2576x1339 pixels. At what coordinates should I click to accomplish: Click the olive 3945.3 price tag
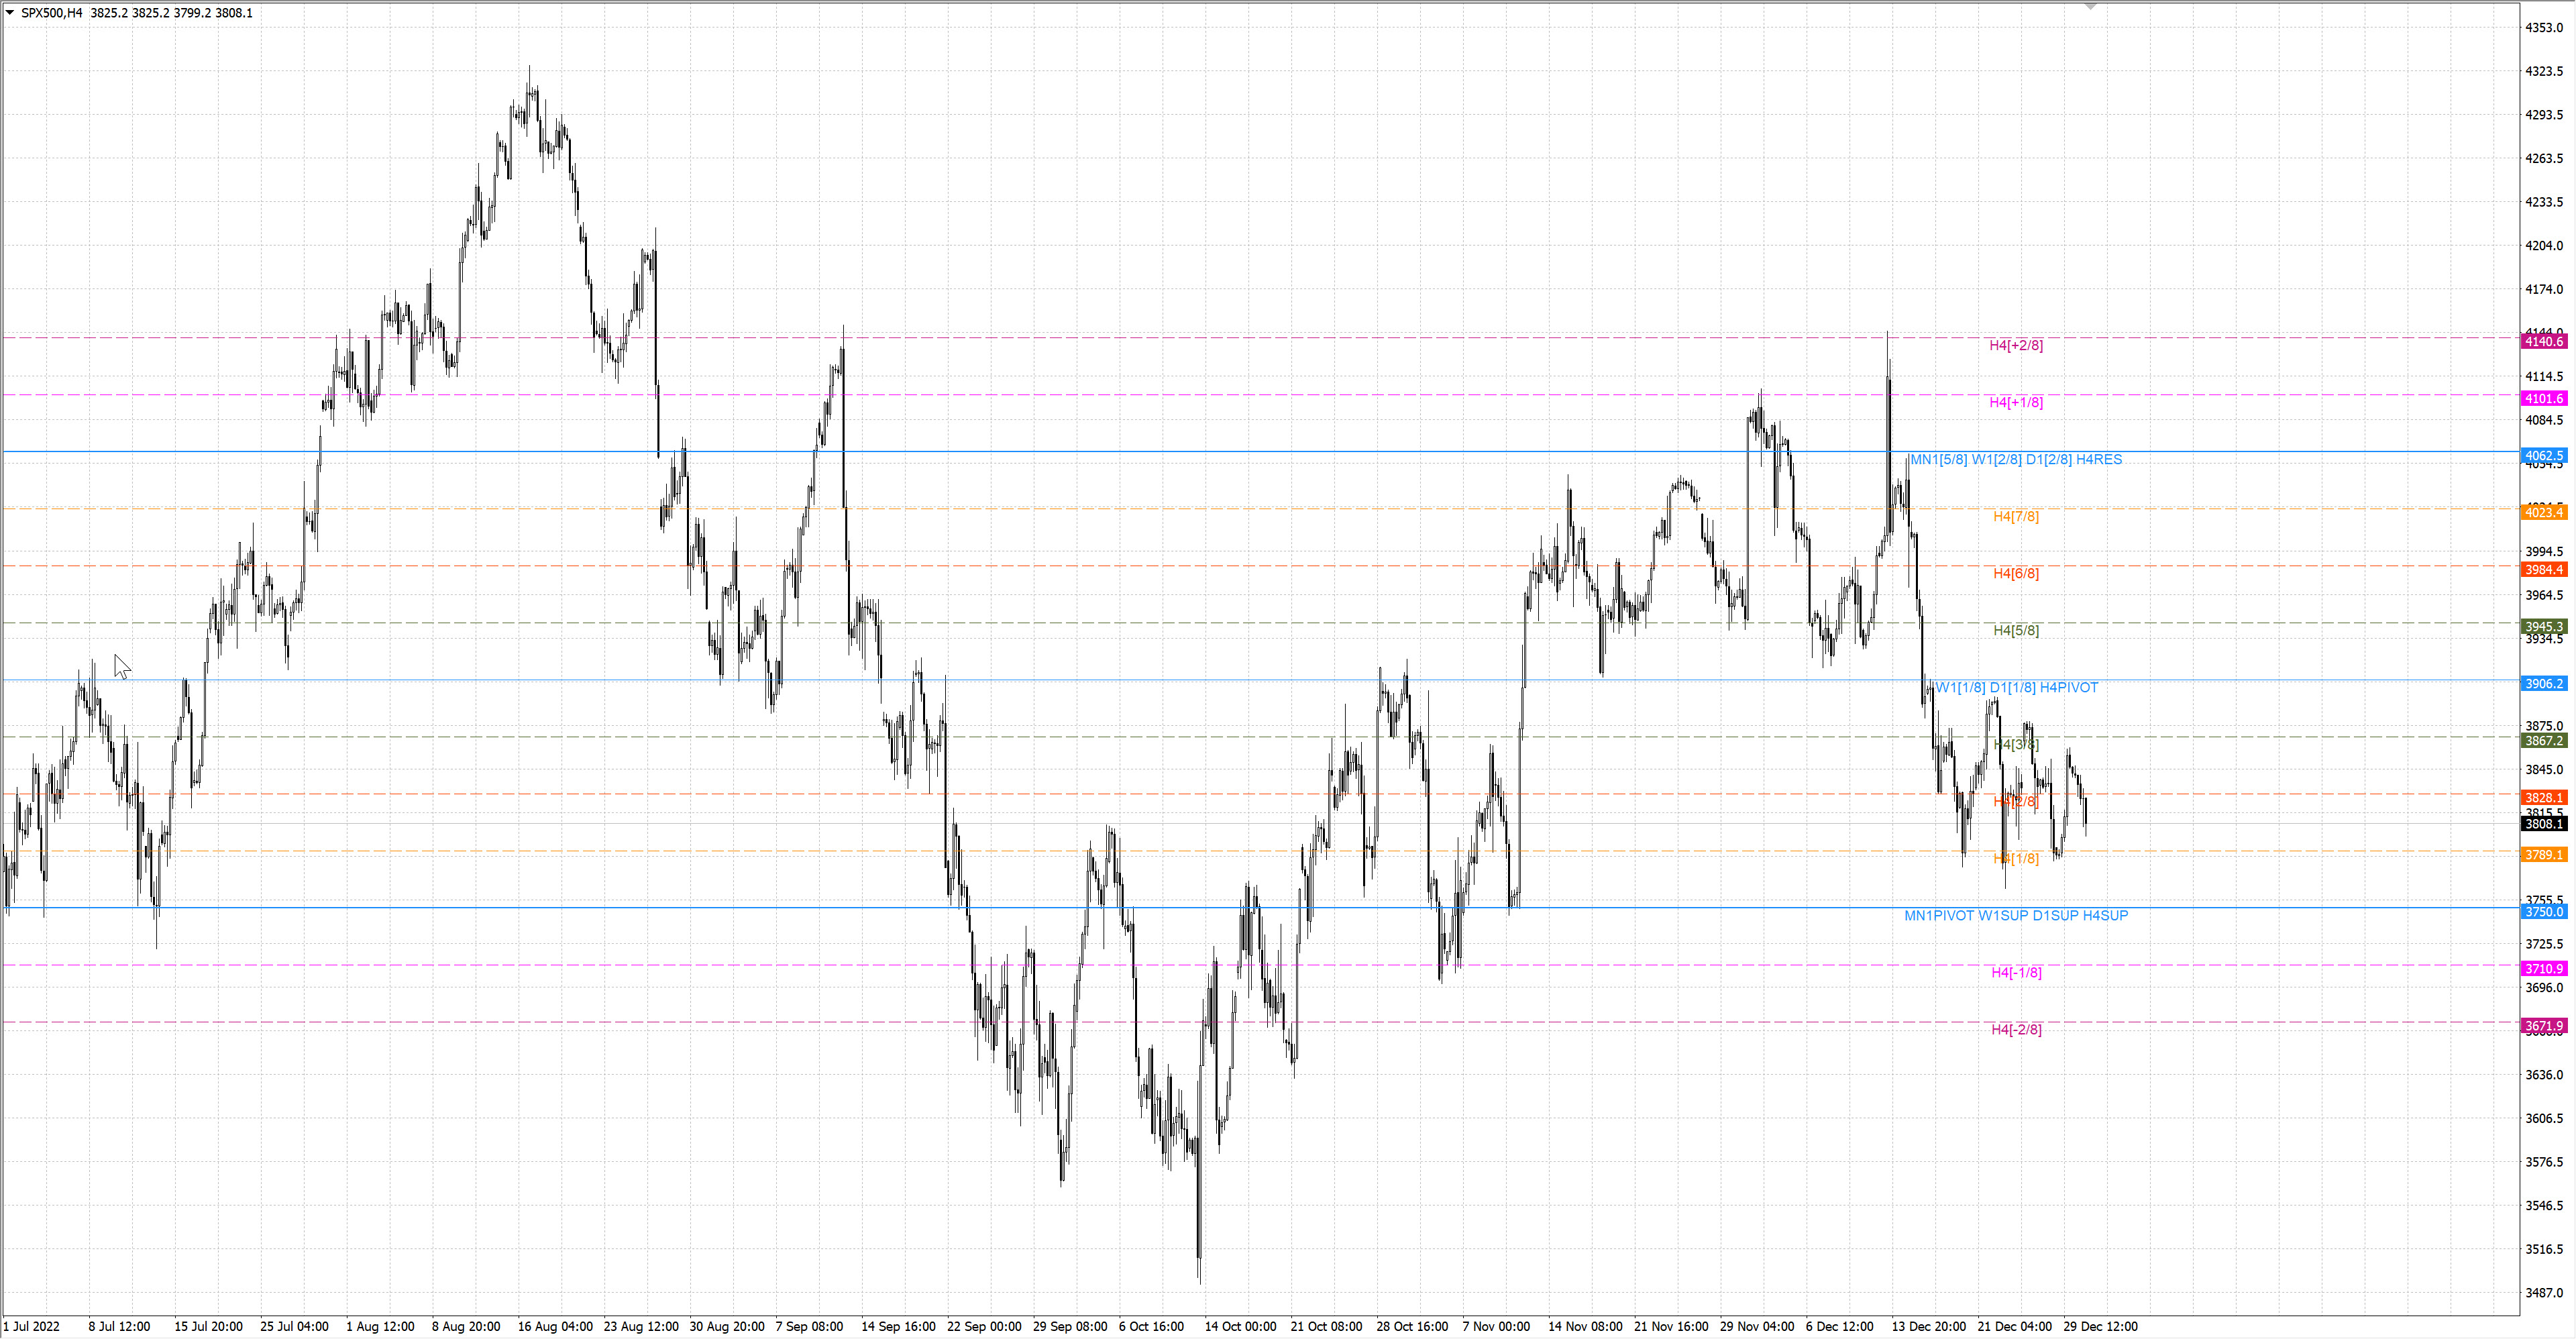coord(2544,627)
